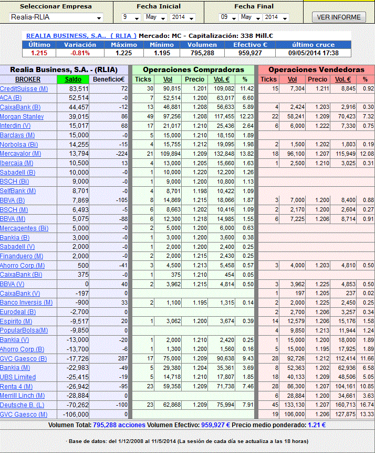375x453 pixels.
Task: Open Renta 4 (M) broker link
Action: [16, 387]
